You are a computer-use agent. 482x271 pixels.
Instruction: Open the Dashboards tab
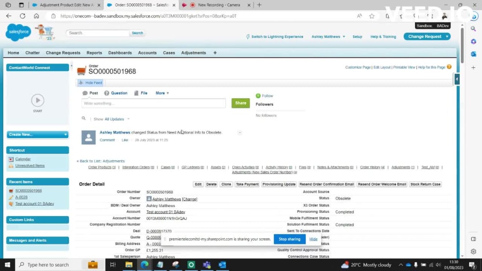coord(120,53)
